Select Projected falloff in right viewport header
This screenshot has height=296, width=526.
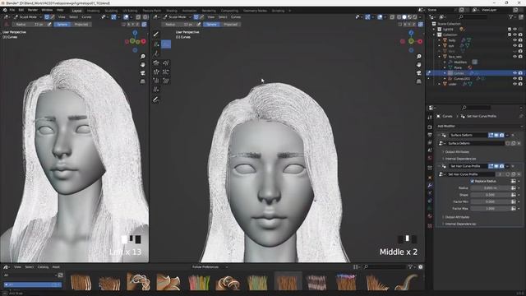click(230, 24)
